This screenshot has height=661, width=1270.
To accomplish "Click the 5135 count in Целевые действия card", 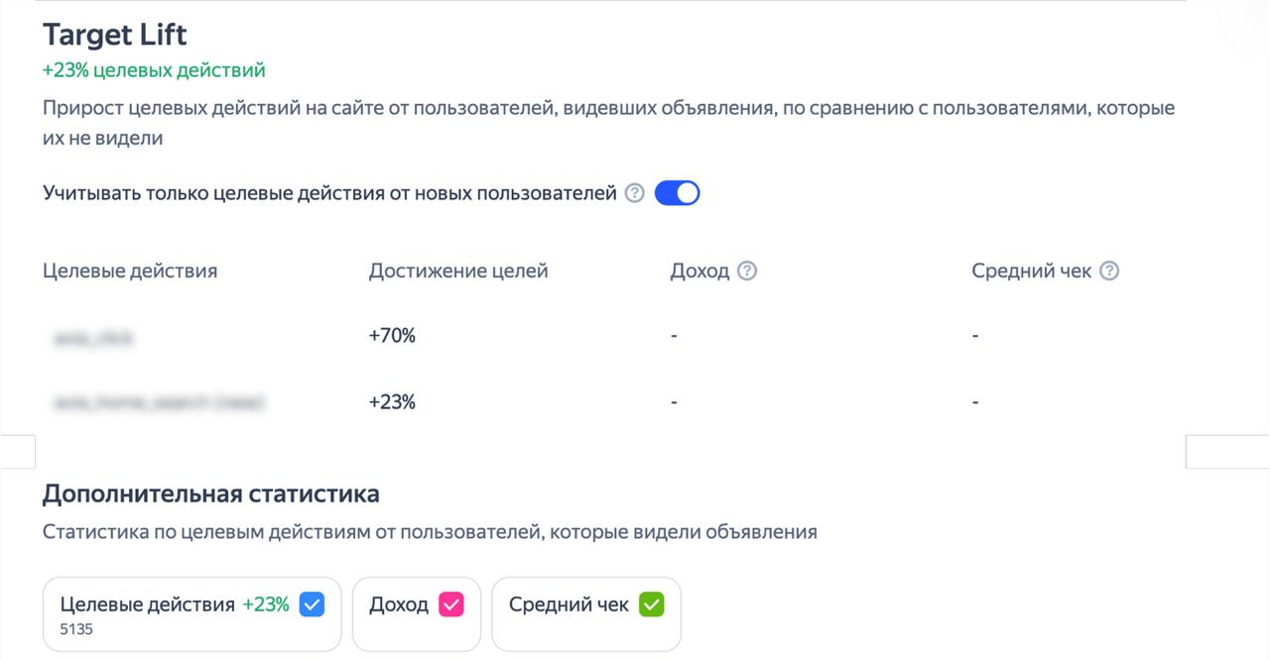I will [76, 628].
